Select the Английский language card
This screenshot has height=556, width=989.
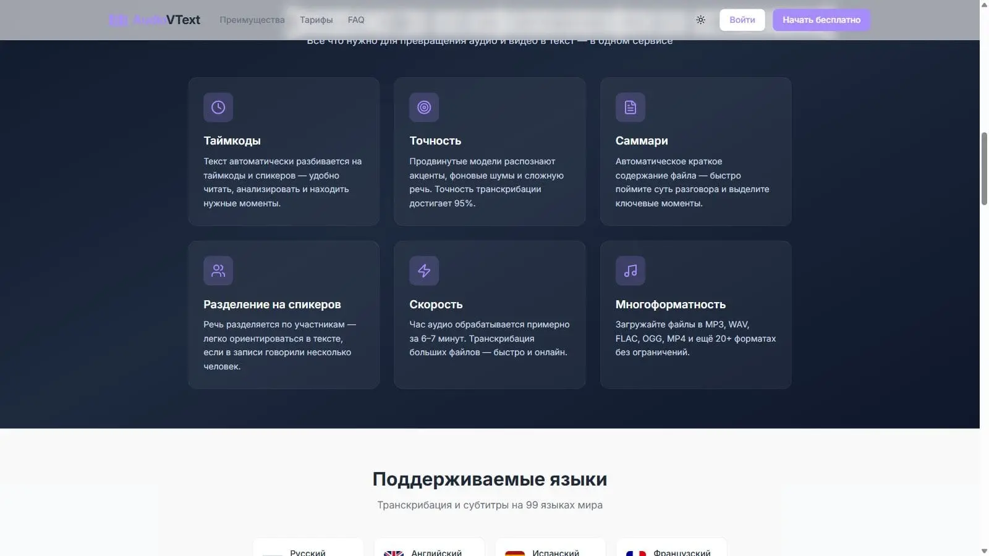(x=430, y=547)
